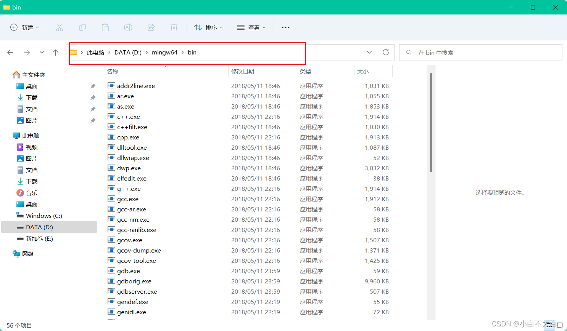Click the Cut scissors icon
567x331 pixels.
(x=60, y=27)
